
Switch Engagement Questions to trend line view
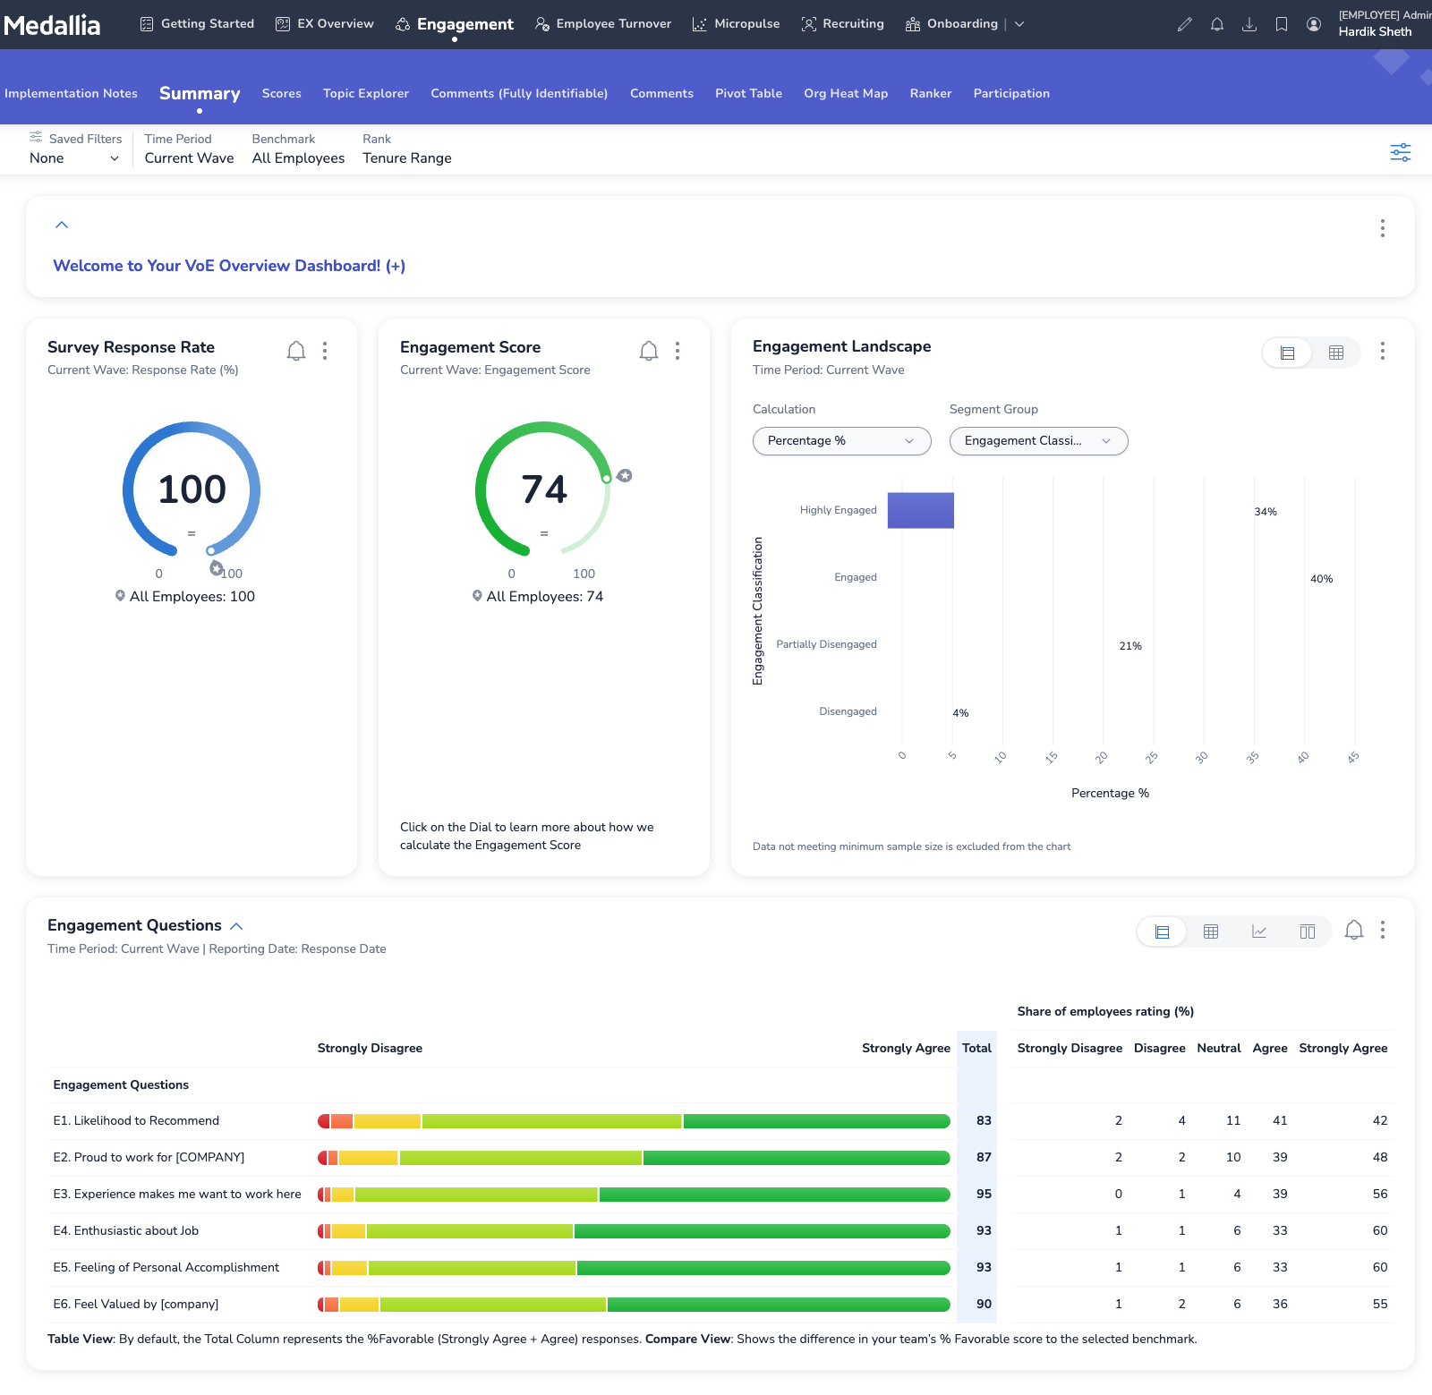[x=1258, y=931]
